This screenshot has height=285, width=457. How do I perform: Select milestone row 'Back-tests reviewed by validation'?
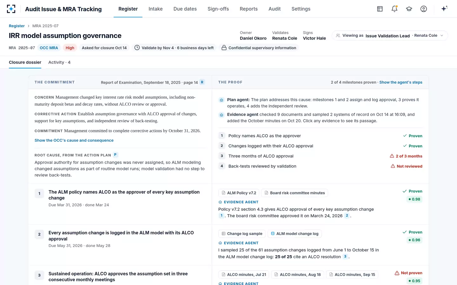point(320,166)
